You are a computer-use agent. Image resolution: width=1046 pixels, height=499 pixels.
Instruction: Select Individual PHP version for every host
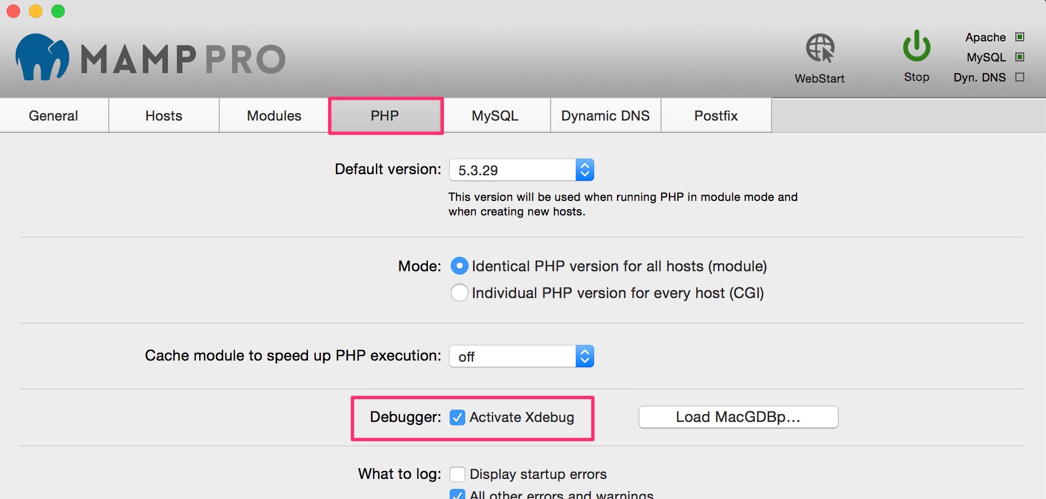[459, 292]
